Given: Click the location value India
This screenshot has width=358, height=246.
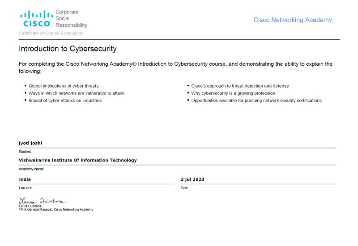Looking at the screenshot, I should [x=25, y=179].
